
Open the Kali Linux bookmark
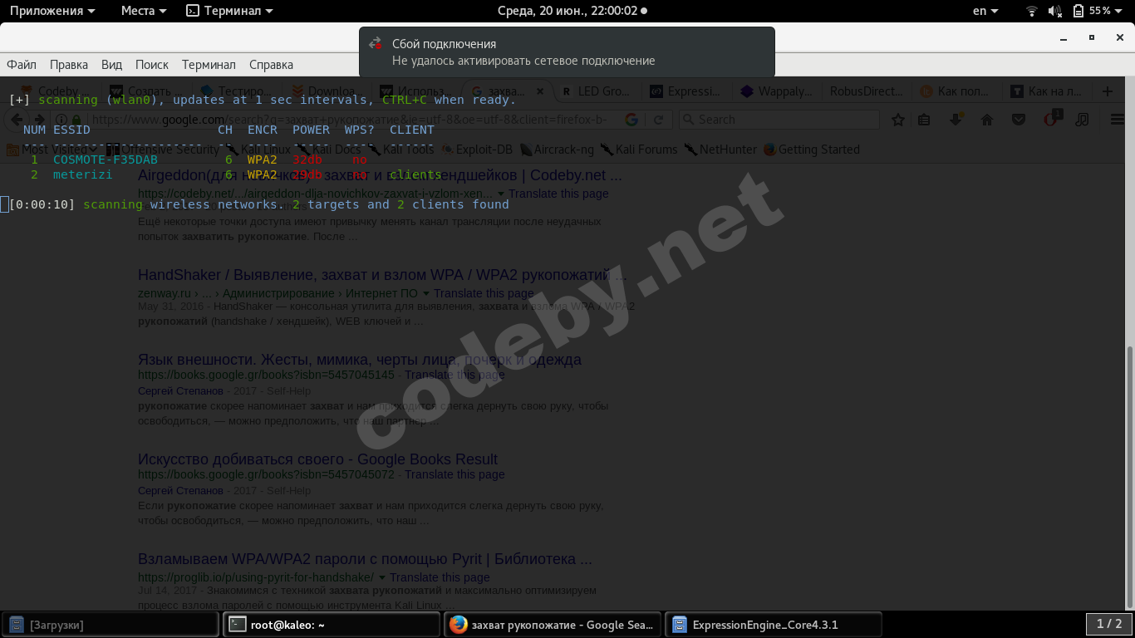[258, 150]
